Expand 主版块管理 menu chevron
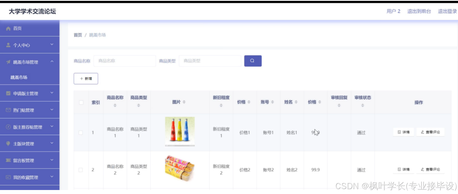The image size is (458, 194). (x=52, y=143)
